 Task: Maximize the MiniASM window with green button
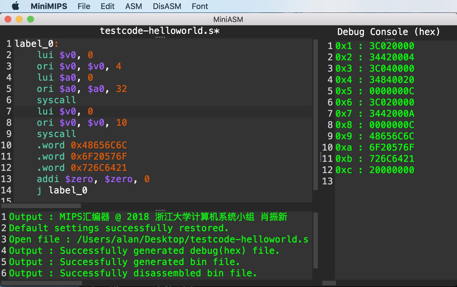pos(31,19)
